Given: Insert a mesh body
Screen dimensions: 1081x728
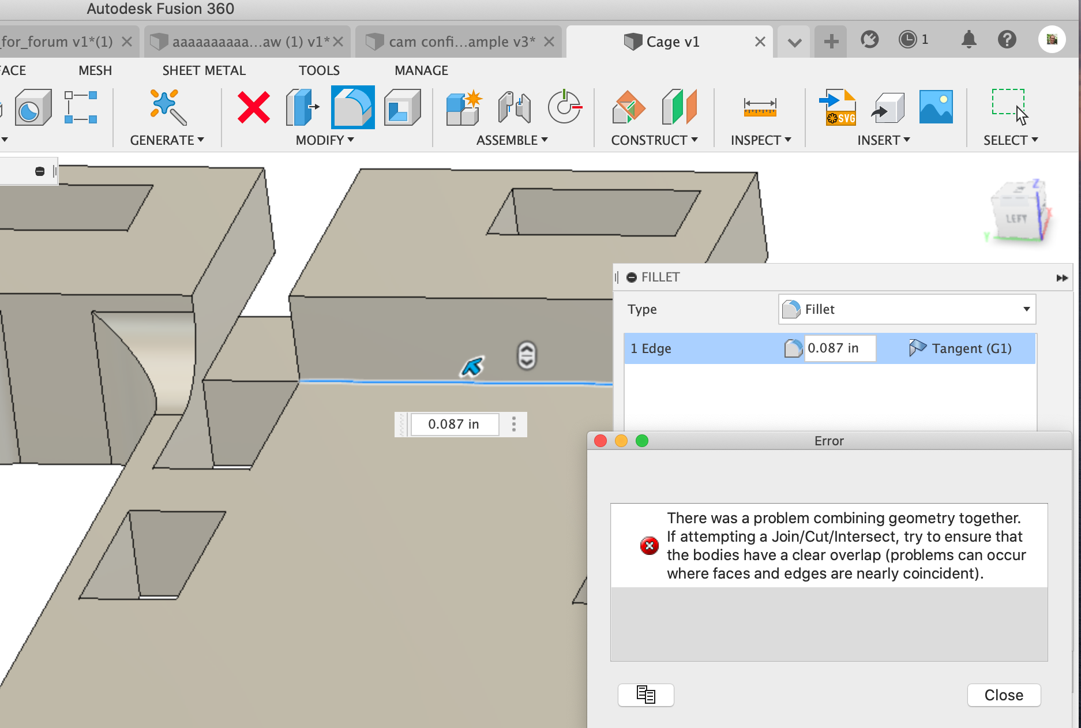Looking at the screenshot, I should (887, 107).
